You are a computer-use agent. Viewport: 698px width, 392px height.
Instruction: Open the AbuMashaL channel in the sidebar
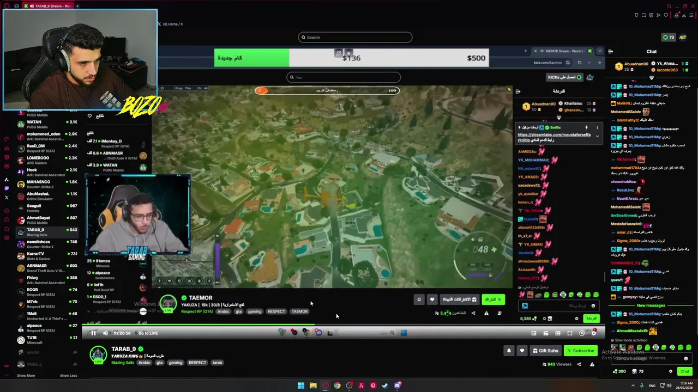(x=47, y=196)
